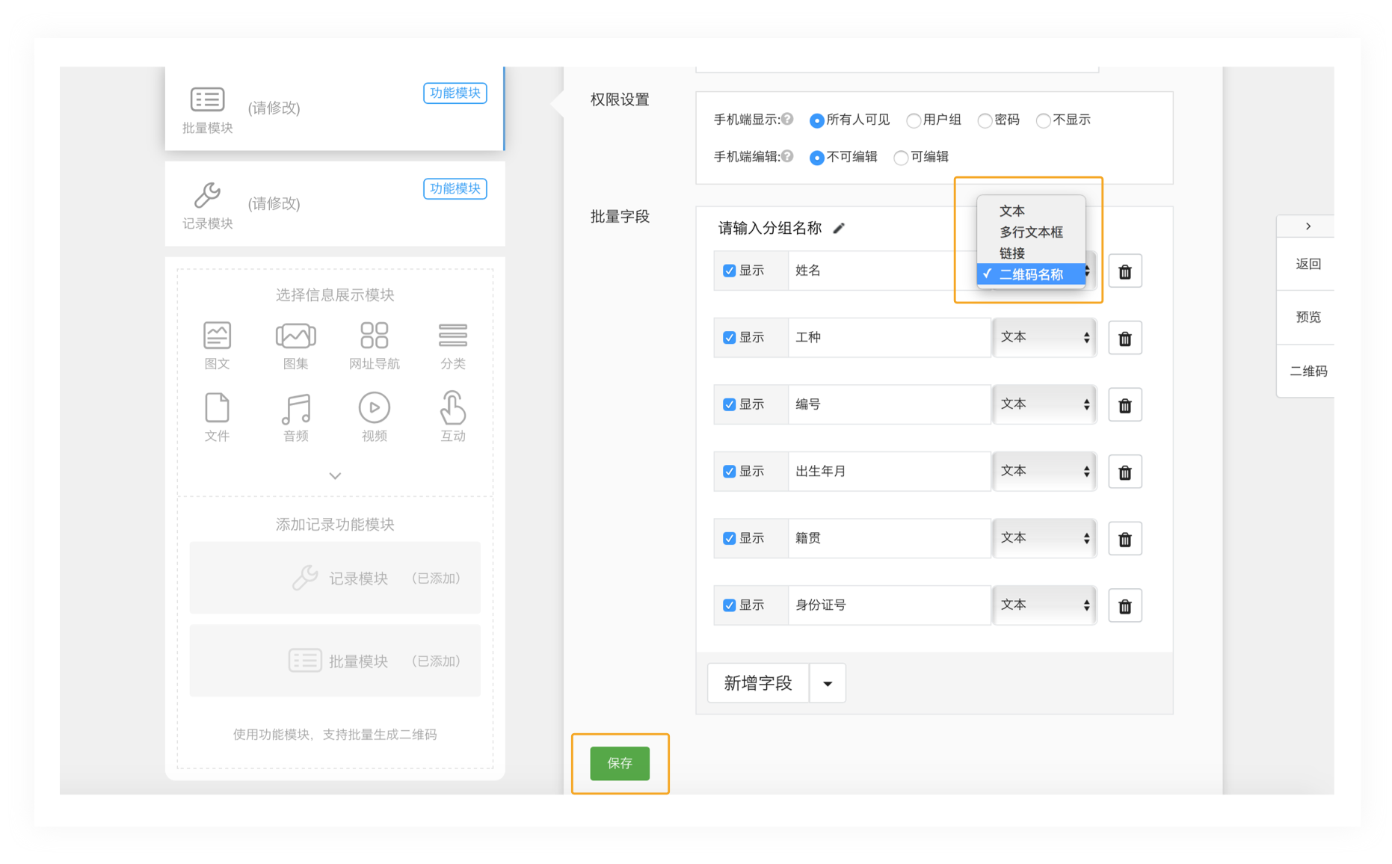Click the 新增字段 button
The height and width of the screenshot is (864, 1392).
[758, 683]
